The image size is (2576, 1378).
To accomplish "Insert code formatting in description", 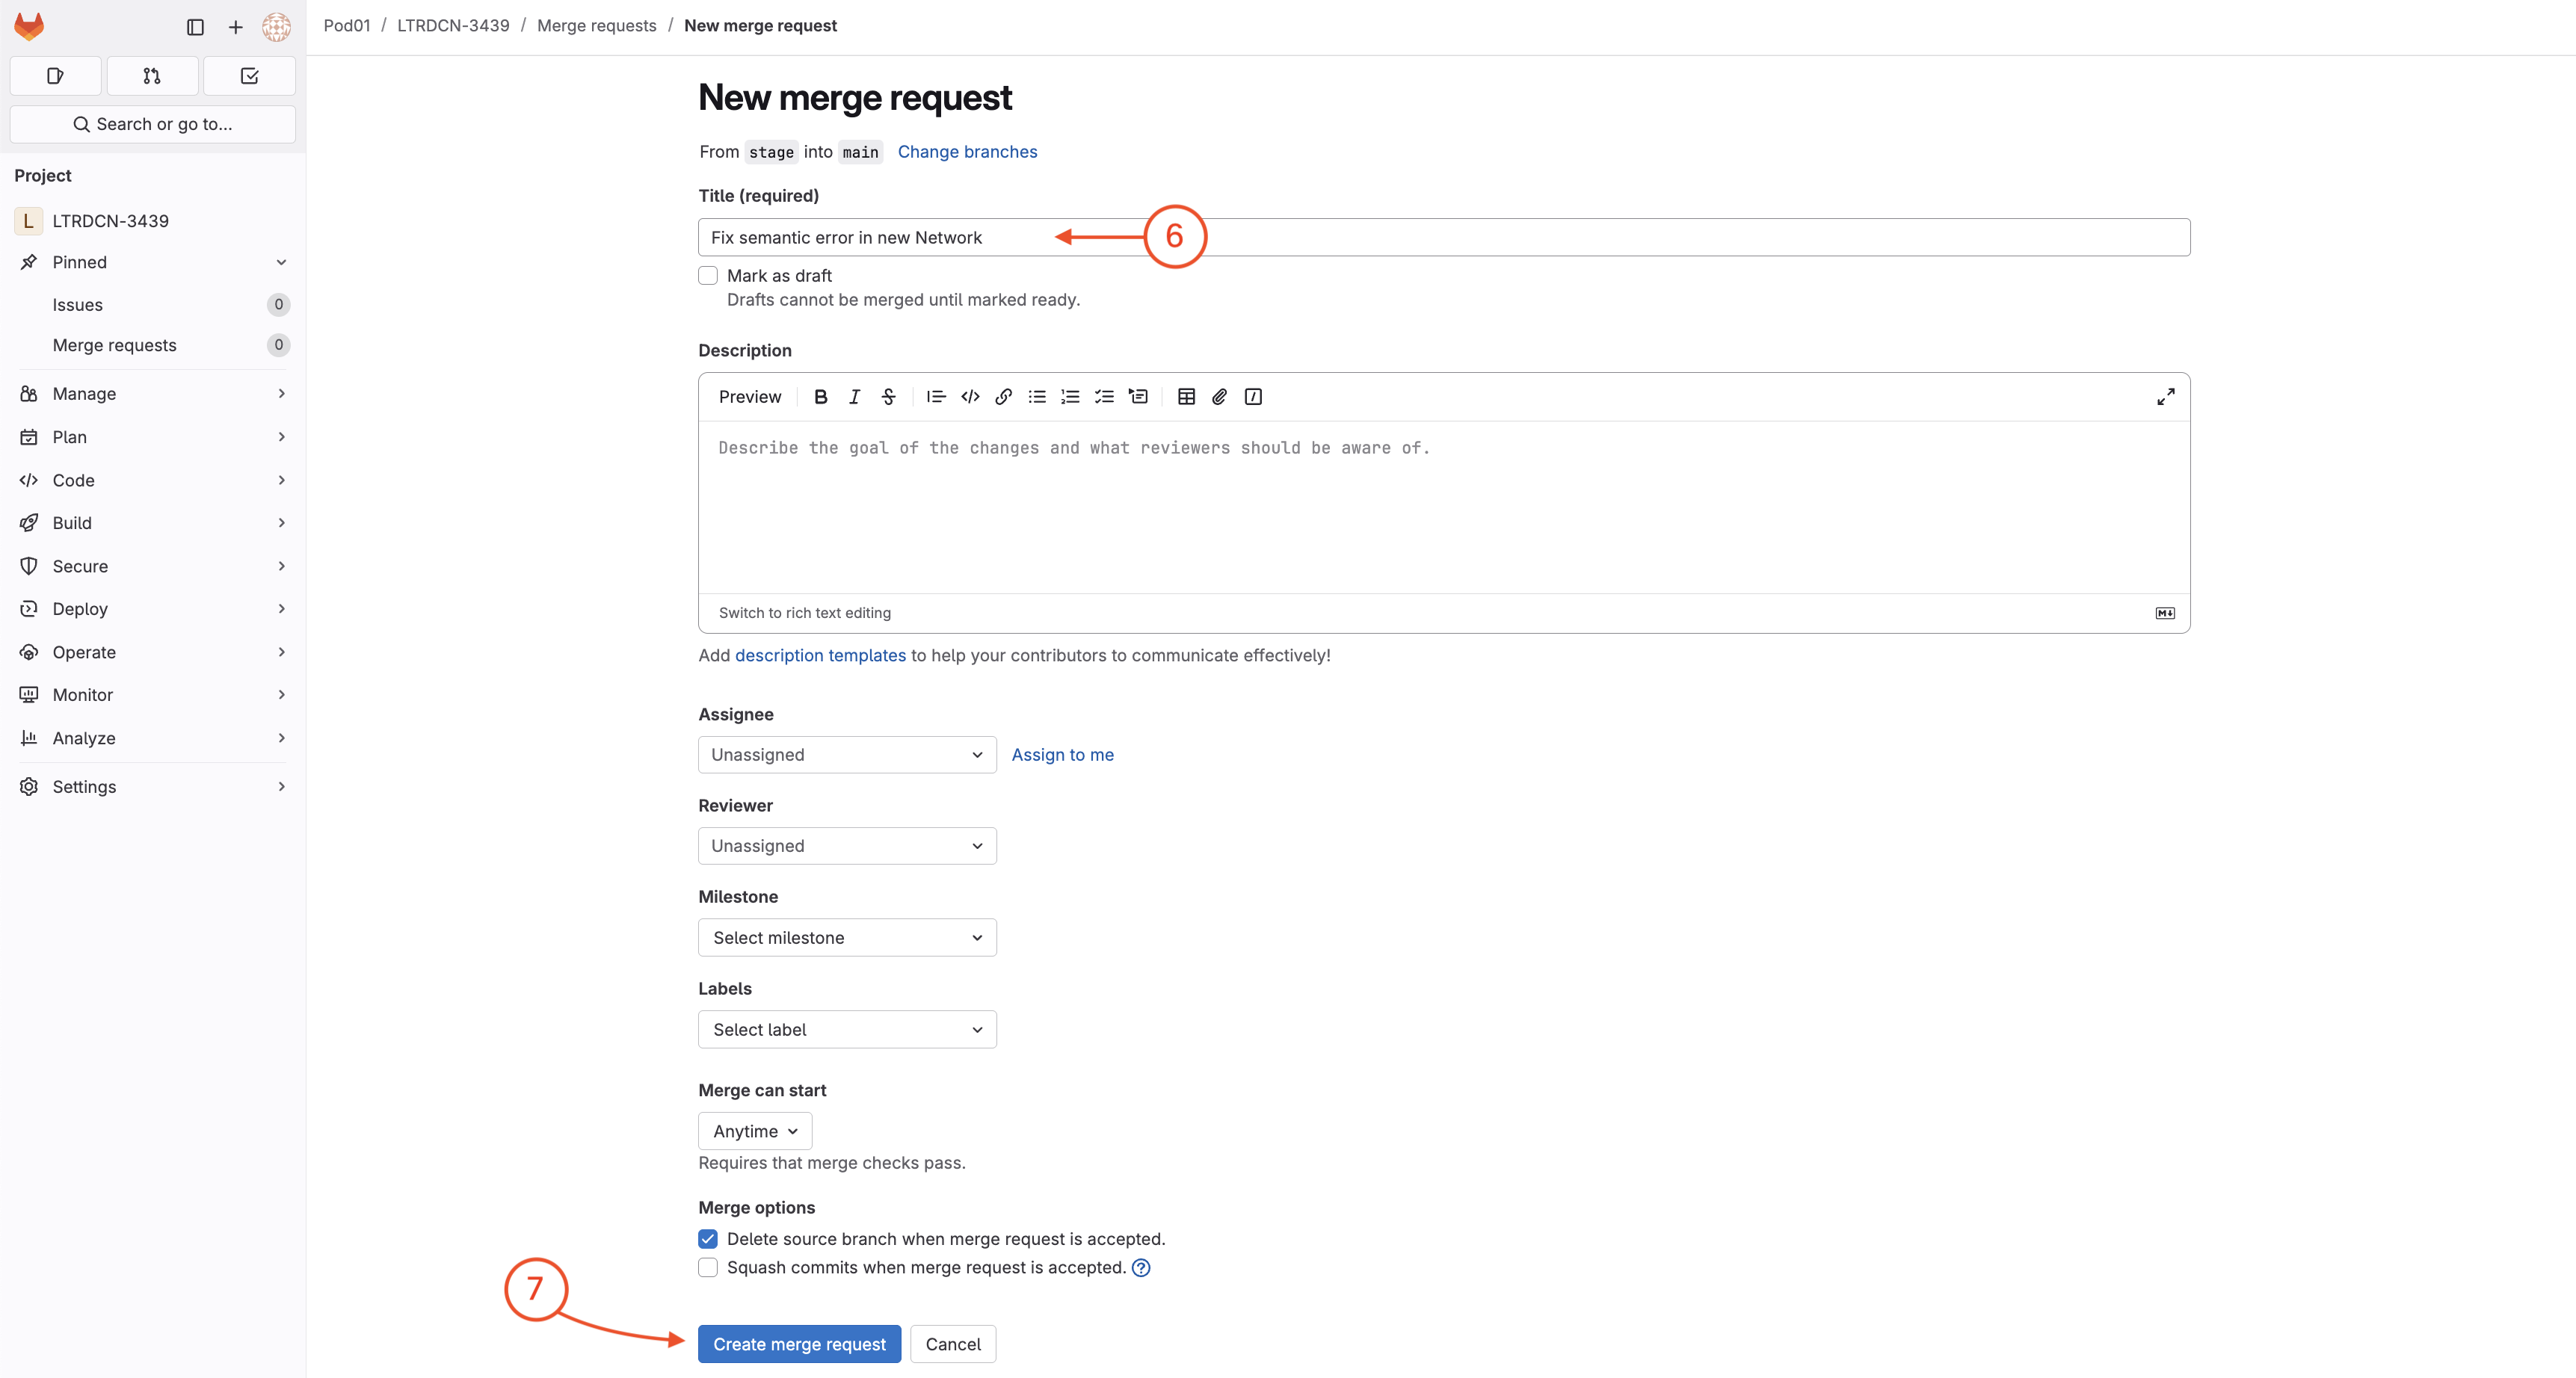I will (970, 397).
